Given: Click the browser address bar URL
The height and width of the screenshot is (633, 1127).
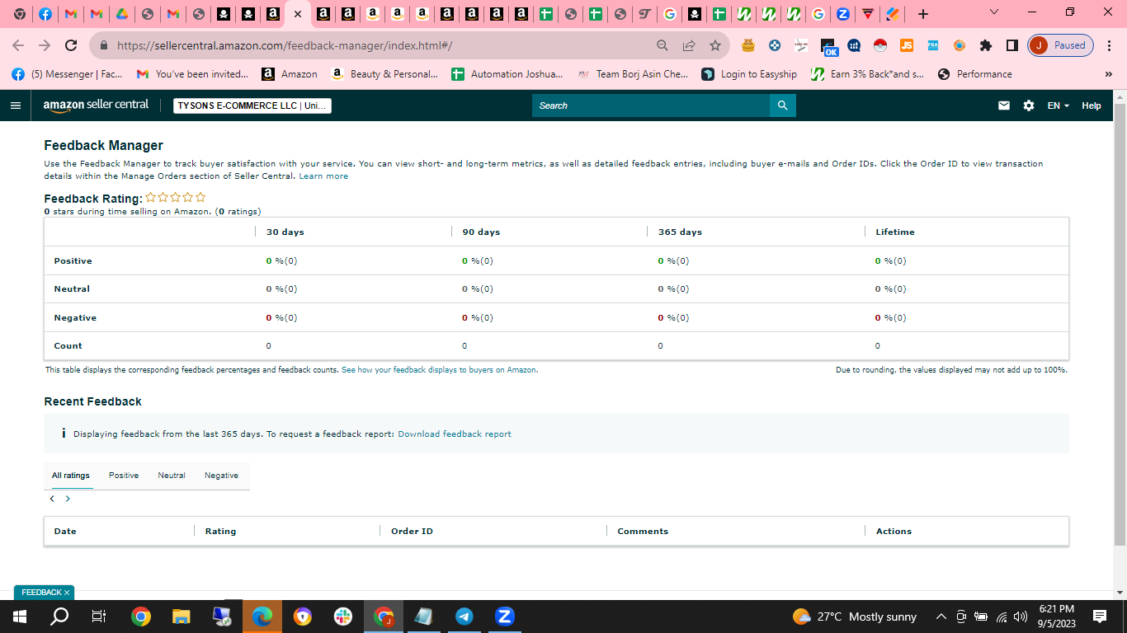Looking at the screenshot, I should [x=285, y=45].
